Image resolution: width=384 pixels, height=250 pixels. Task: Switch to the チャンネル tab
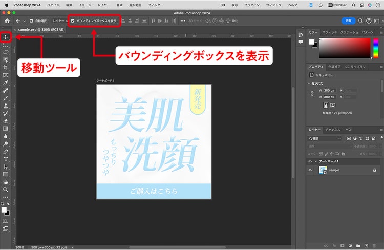(x=333, y=130)
